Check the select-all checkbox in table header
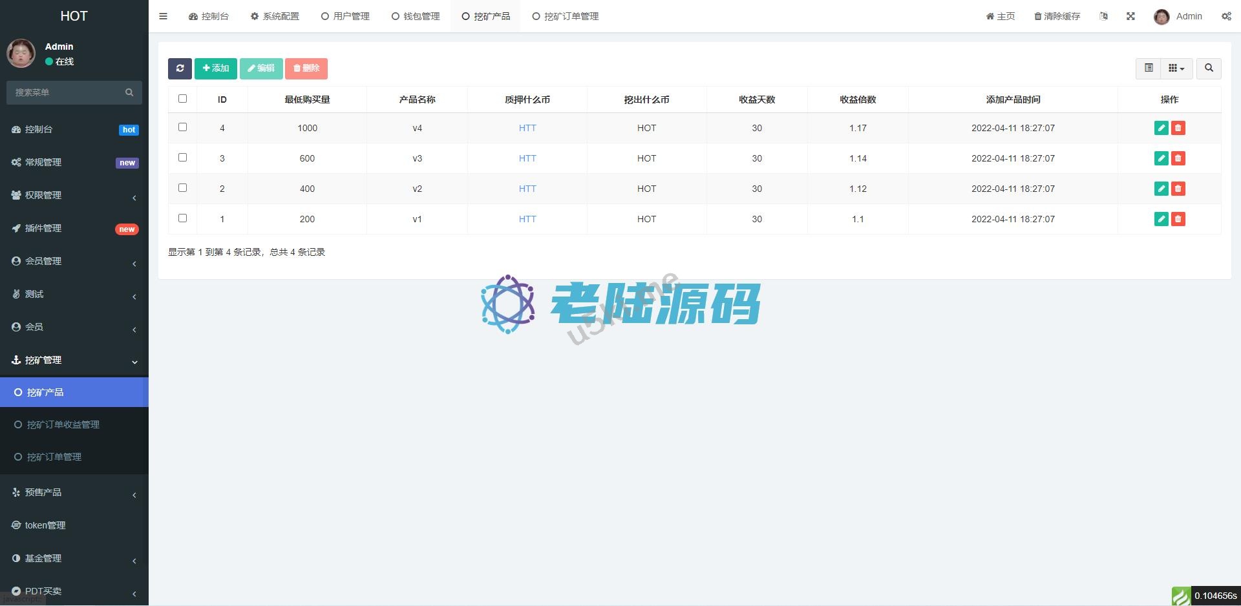This screenshot has height=606, width=1241. pos(182,99)
